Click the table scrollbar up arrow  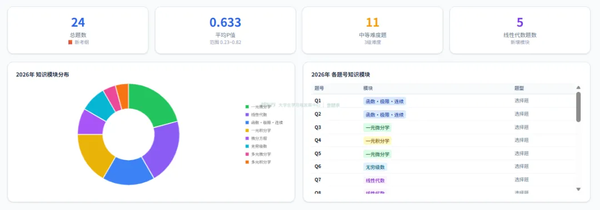pyautogui.click(x=578, y=88)
